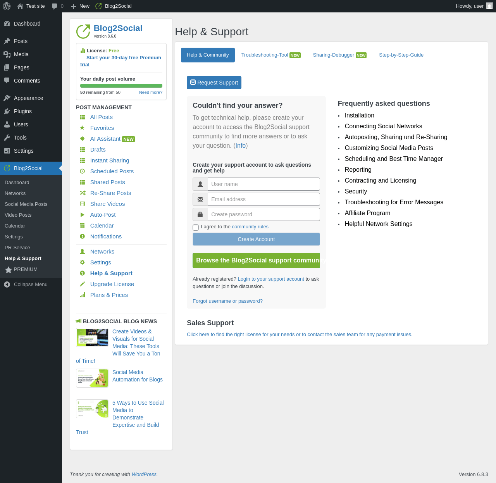
Task: Click the Notifications alert icon
Action: (82, 236)
